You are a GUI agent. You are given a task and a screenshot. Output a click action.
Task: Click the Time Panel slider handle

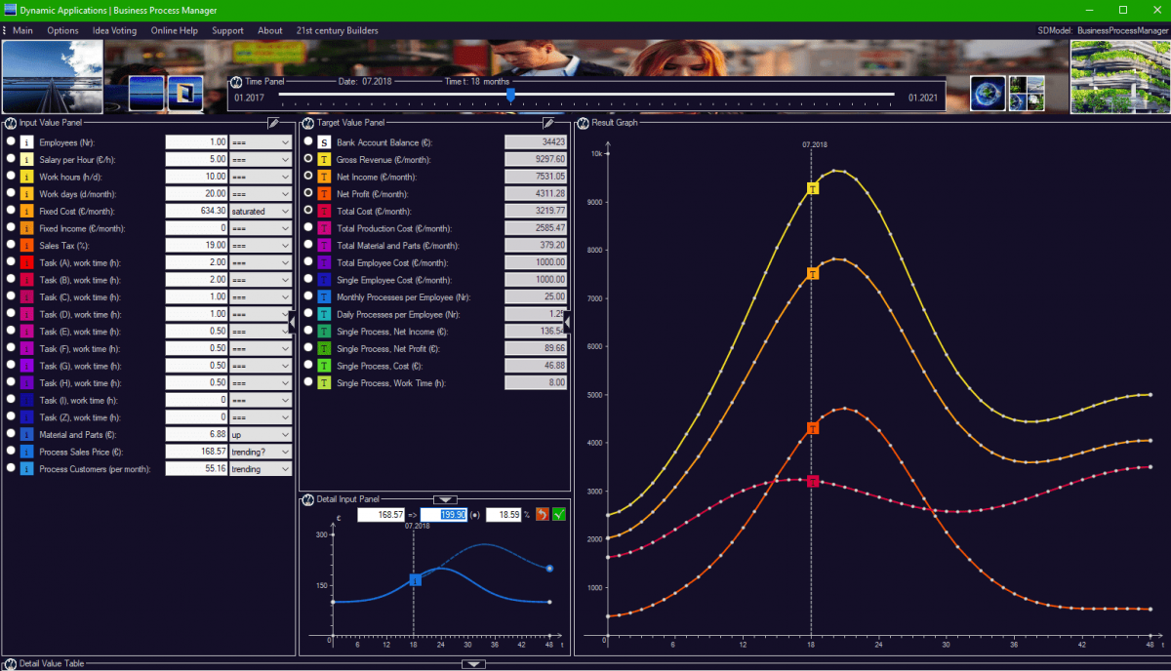pyautogui.click(x=510, y=95)
